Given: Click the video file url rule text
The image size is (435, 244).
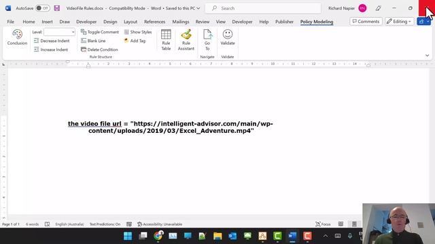Looking at the screenshot, I should (x=171, y=127).
